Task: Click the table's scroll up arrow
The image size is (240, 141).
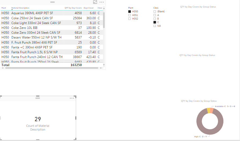Action: pyautogui.click(x=104, y=8)
